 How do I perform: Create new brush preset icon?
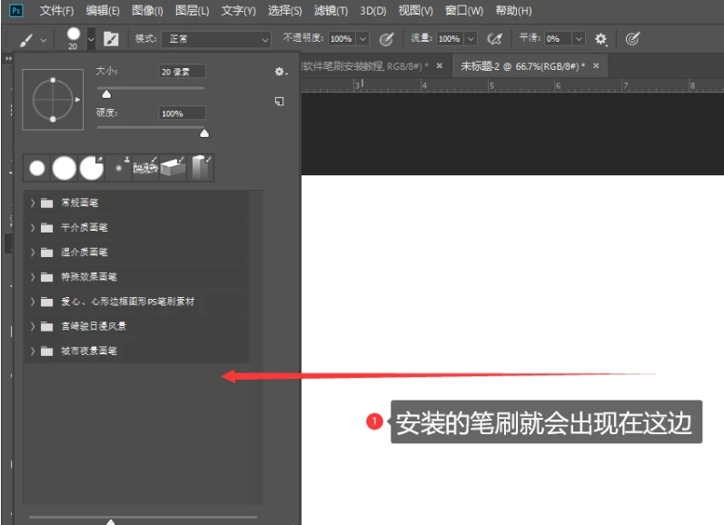click(280, 101)
